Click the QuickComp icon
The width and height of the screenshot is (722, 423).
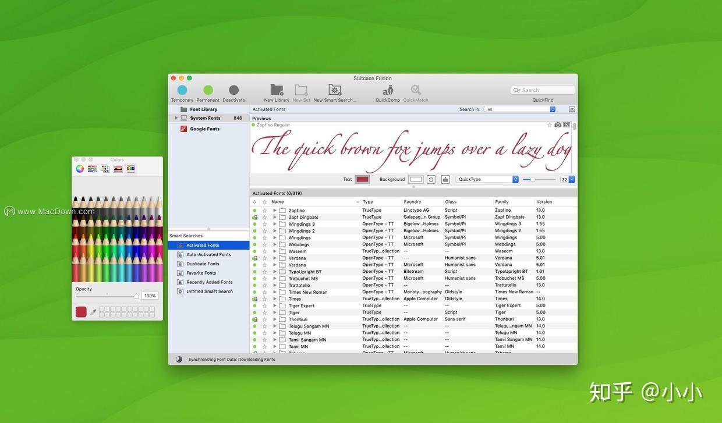387,90
